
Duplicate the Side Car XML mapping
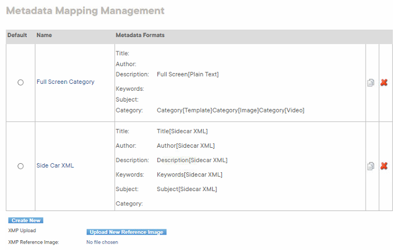click(x=371, y=166)
